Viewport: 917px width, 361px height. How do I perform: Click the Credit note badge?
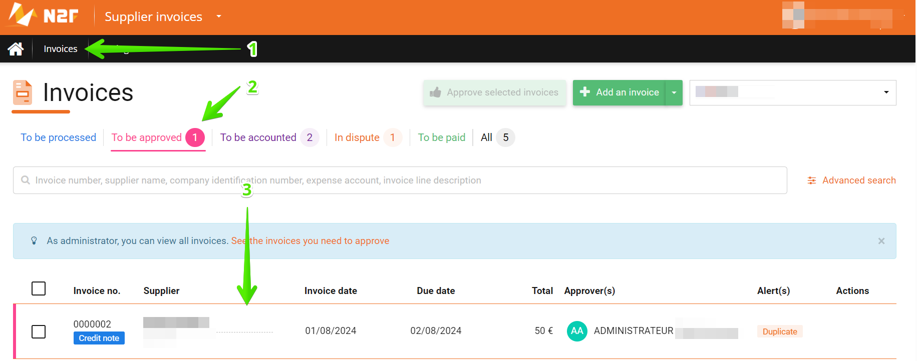point(99,338)
